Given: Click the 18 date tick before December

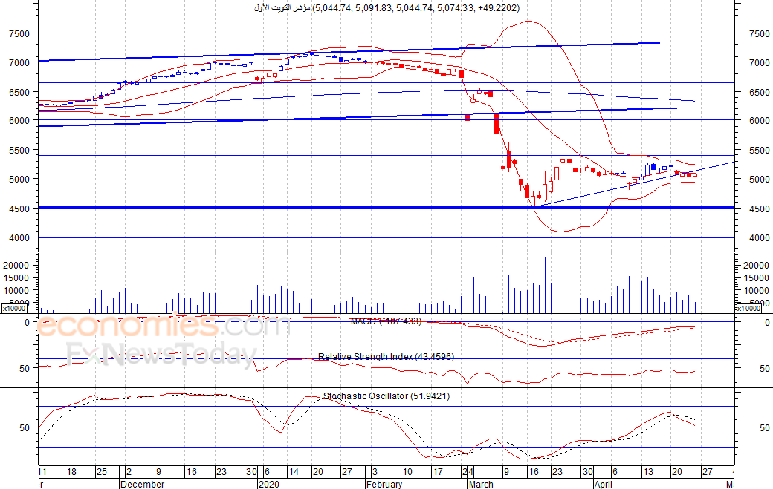Looking at the screenshot, I should coord(71,472).
